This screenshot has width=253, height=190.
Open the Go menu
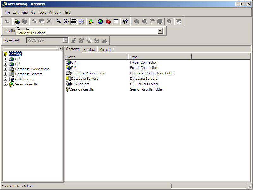click(33, 12)
